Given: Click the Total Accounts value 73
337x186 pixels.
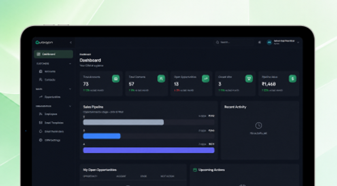Looking at the screenshot, I should coord(86,84).
